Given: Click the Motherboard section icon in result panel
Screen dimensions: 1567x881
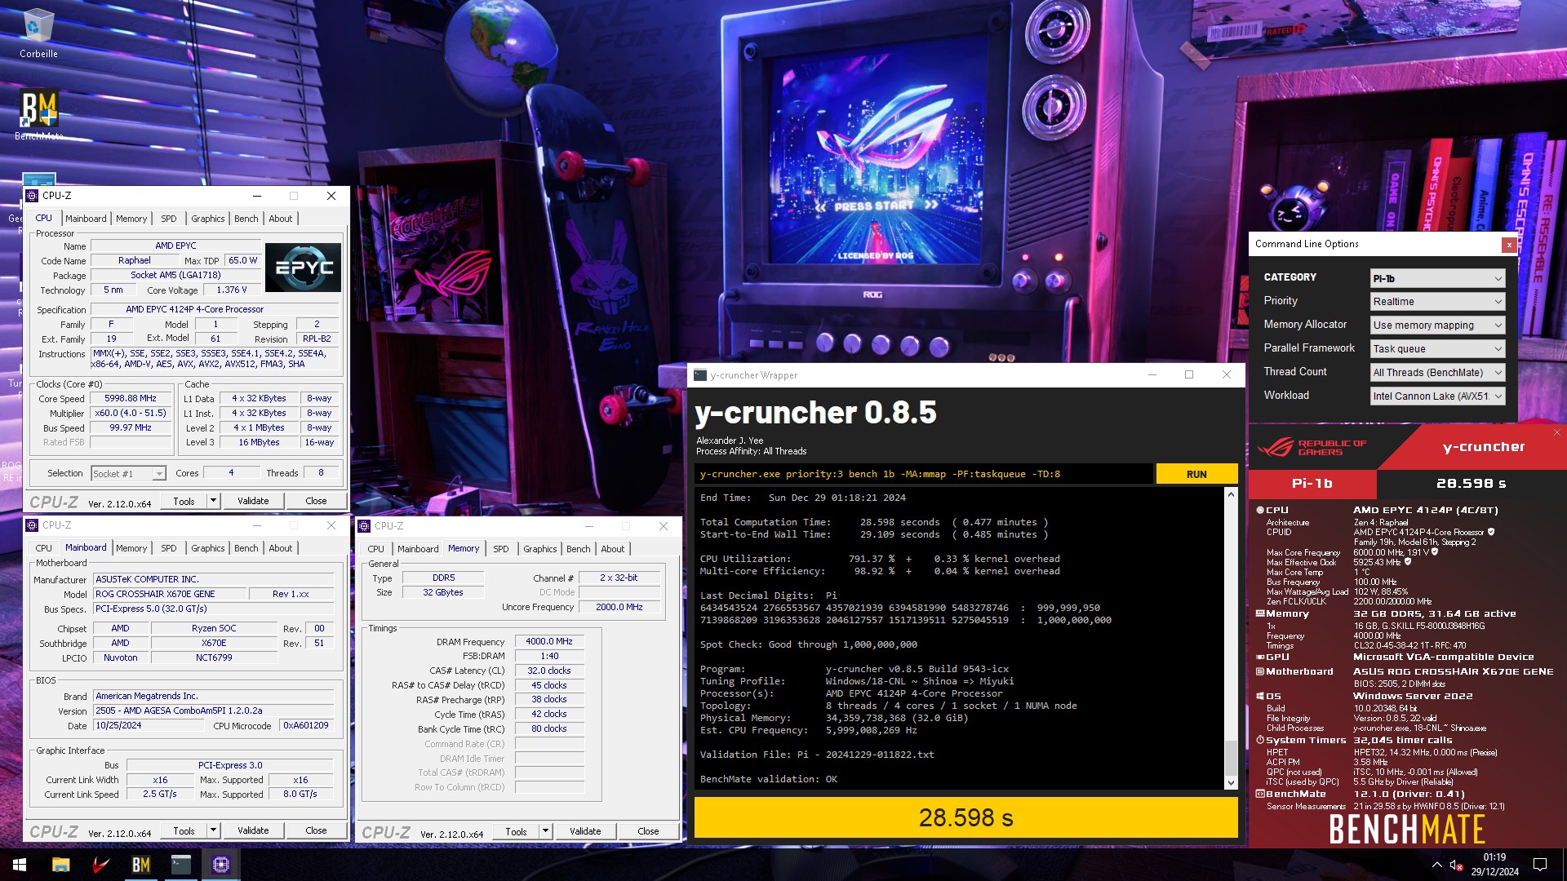Looking at the screenshot, I should click(x=1260, y=671).
